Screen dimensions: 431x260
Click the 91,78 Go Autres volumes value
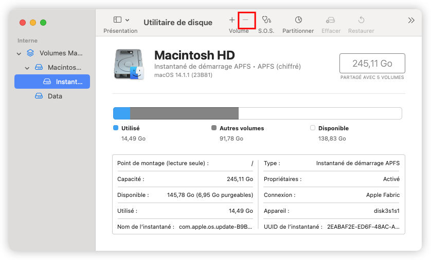(231, 138)
